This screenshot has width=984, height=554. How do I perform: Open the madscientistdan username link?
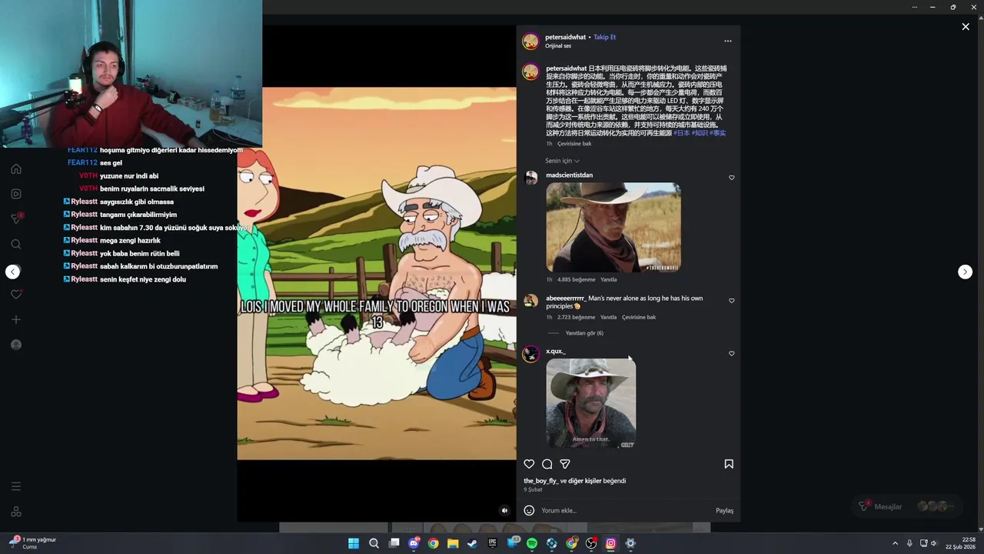tap(569, 175)
